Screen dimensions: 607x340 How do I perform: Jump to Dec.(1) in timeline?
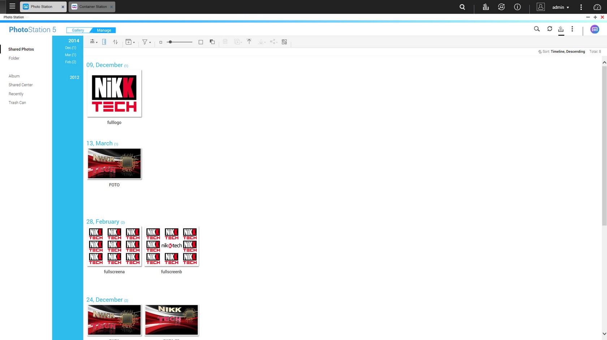coord(70,48)
